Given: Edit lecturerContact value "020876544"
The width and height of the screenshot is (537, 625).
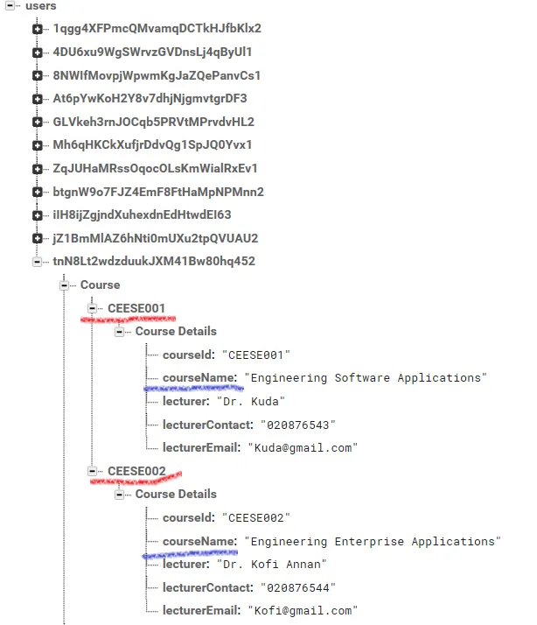Looking at the screenshot, I should pos(298,587).
